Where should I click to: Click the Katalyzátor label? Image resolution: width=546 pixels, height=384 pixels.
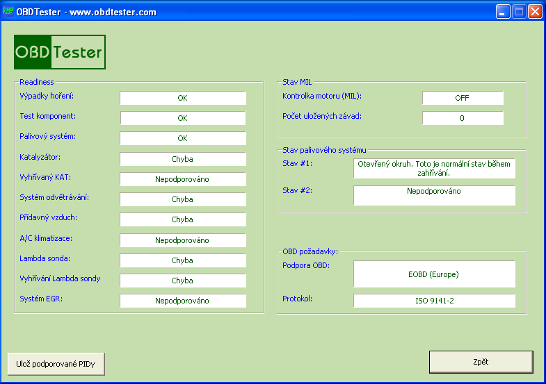pos(40,157)
